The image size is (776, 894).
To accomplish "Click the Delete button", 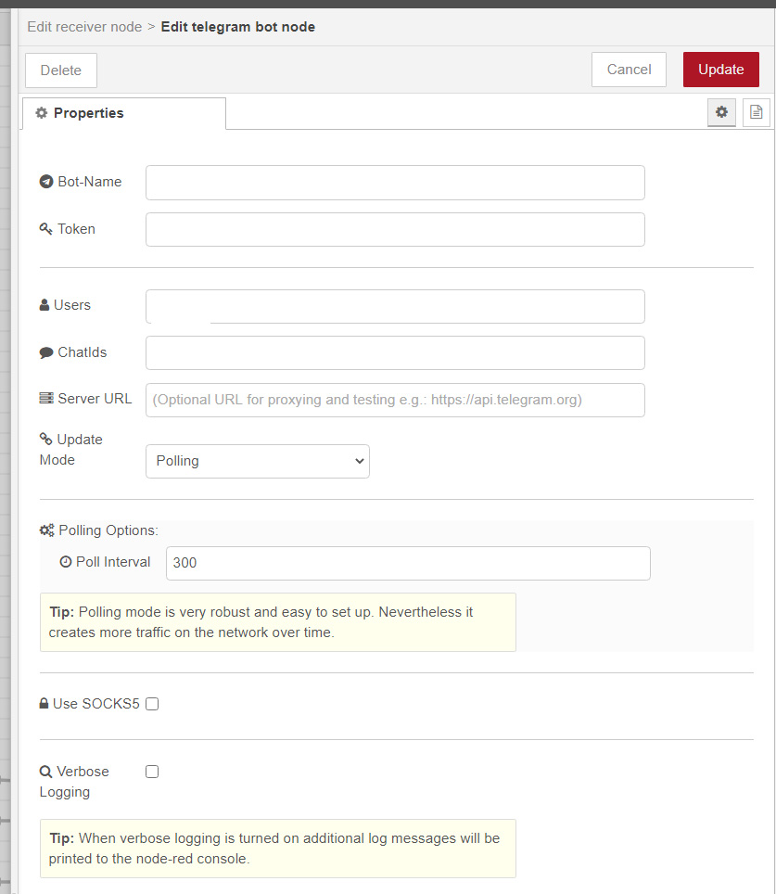I will pos(60,70).
